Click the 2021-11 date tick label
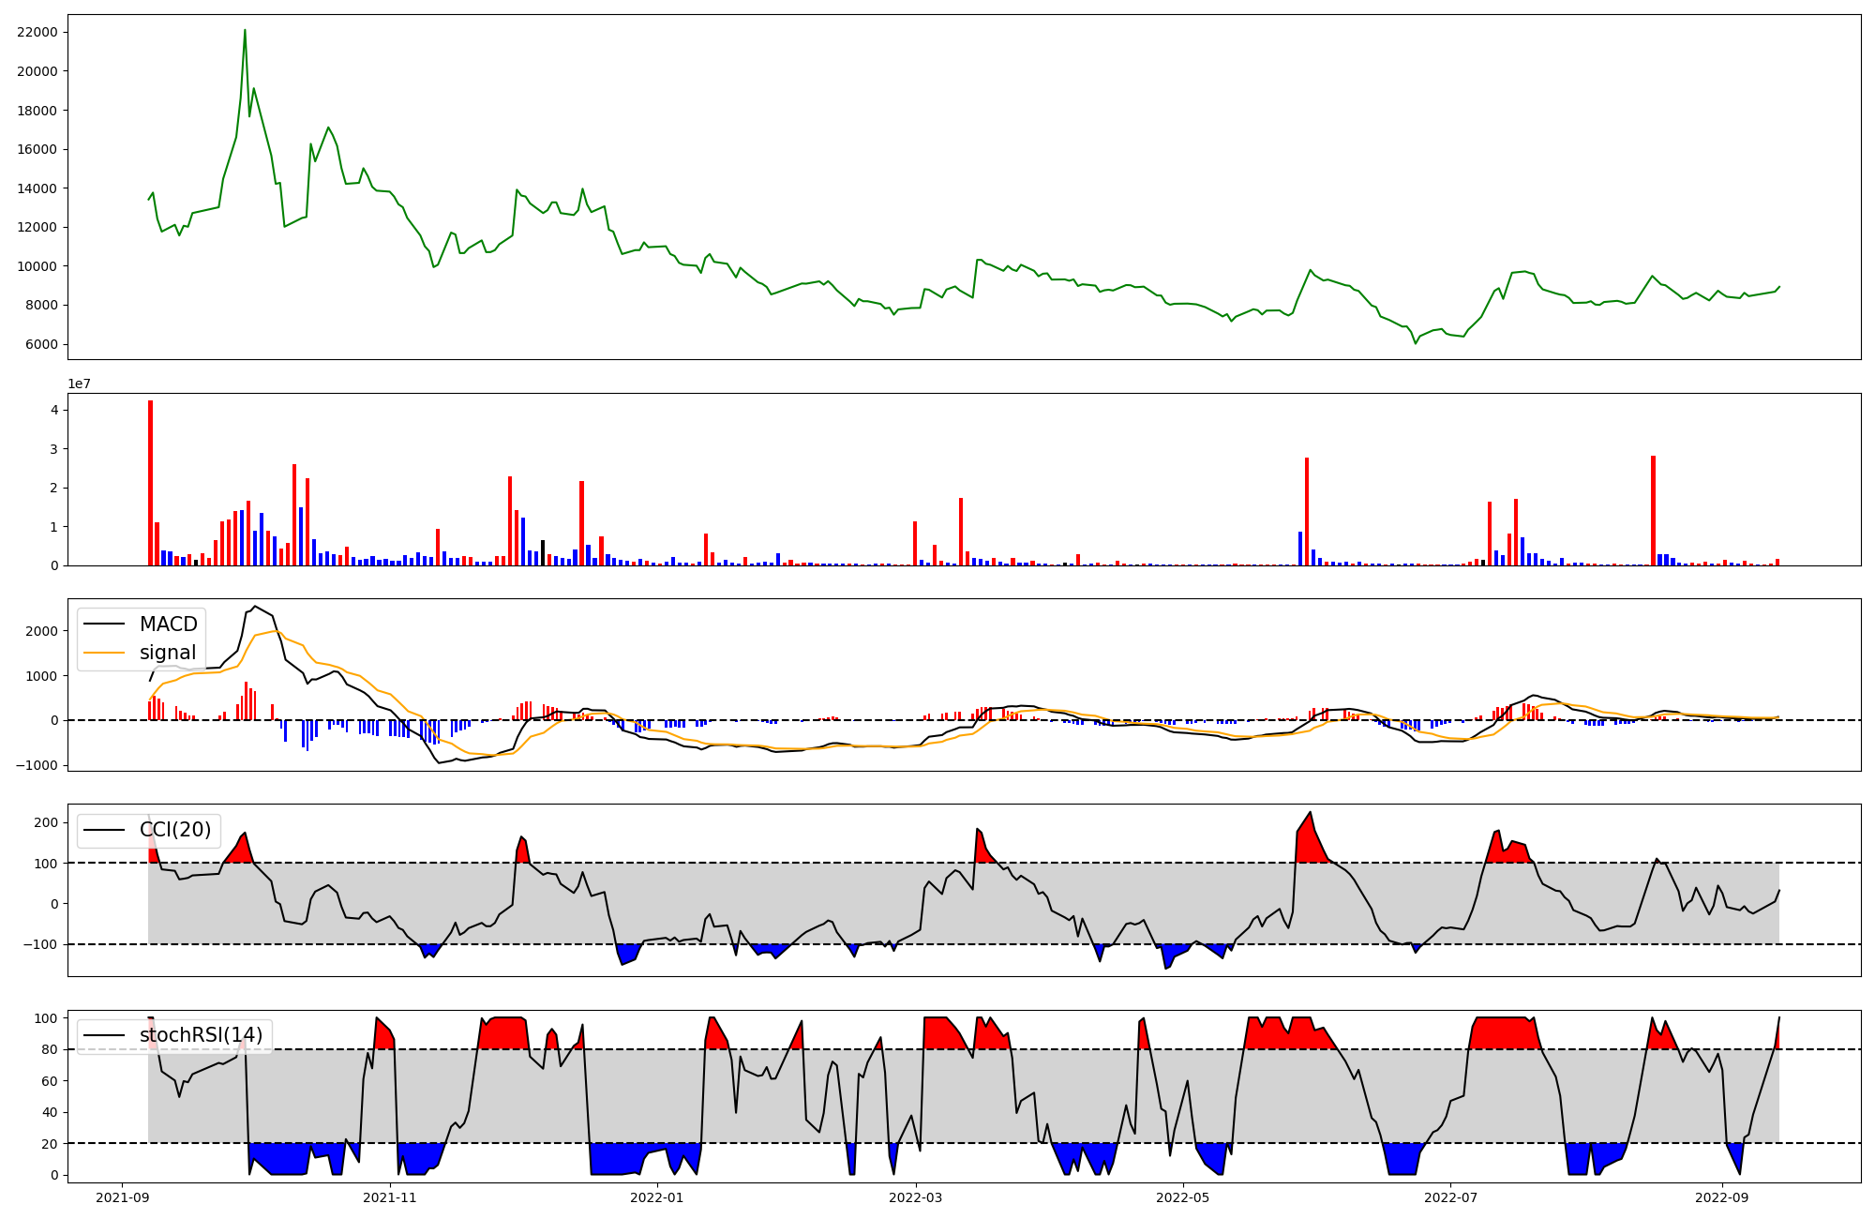Screen dimensions: 1875x1219 coord(389,1197)
